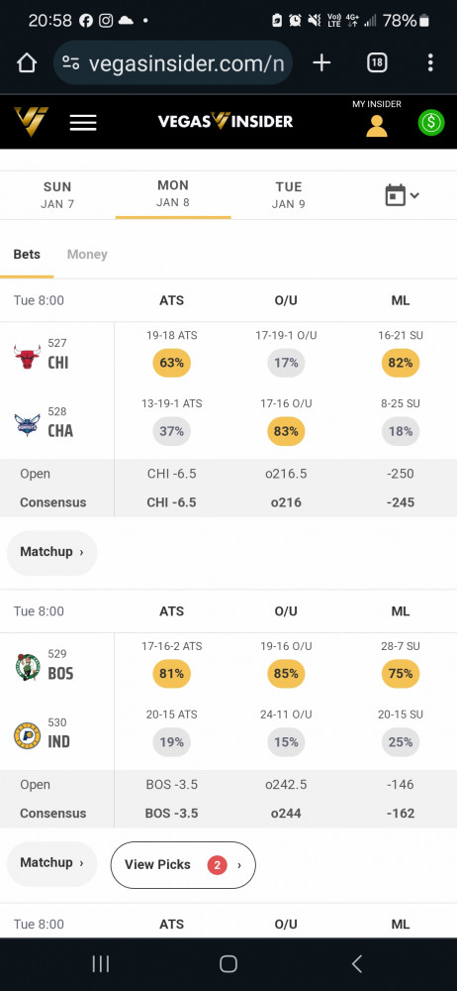The image size is (457, 991).
Task: Open My Insider profile icon
Action: [377, 125]
